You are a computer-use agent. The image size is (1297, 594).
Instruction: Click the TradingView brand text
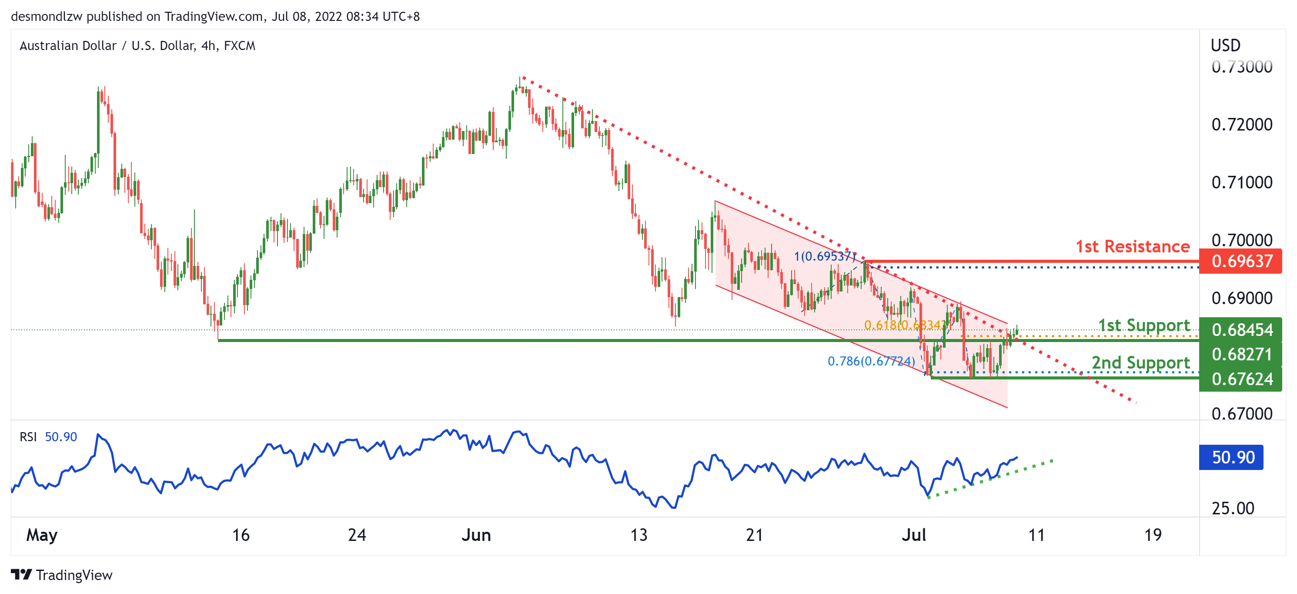(x=74, y=575)
